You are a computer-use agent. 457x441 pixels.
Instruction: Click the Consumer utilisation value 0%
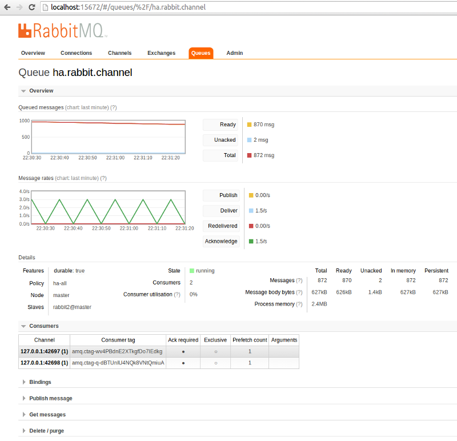(193, 294)
